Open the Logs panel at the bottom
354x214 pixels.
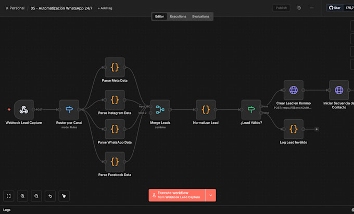point(7,210)
